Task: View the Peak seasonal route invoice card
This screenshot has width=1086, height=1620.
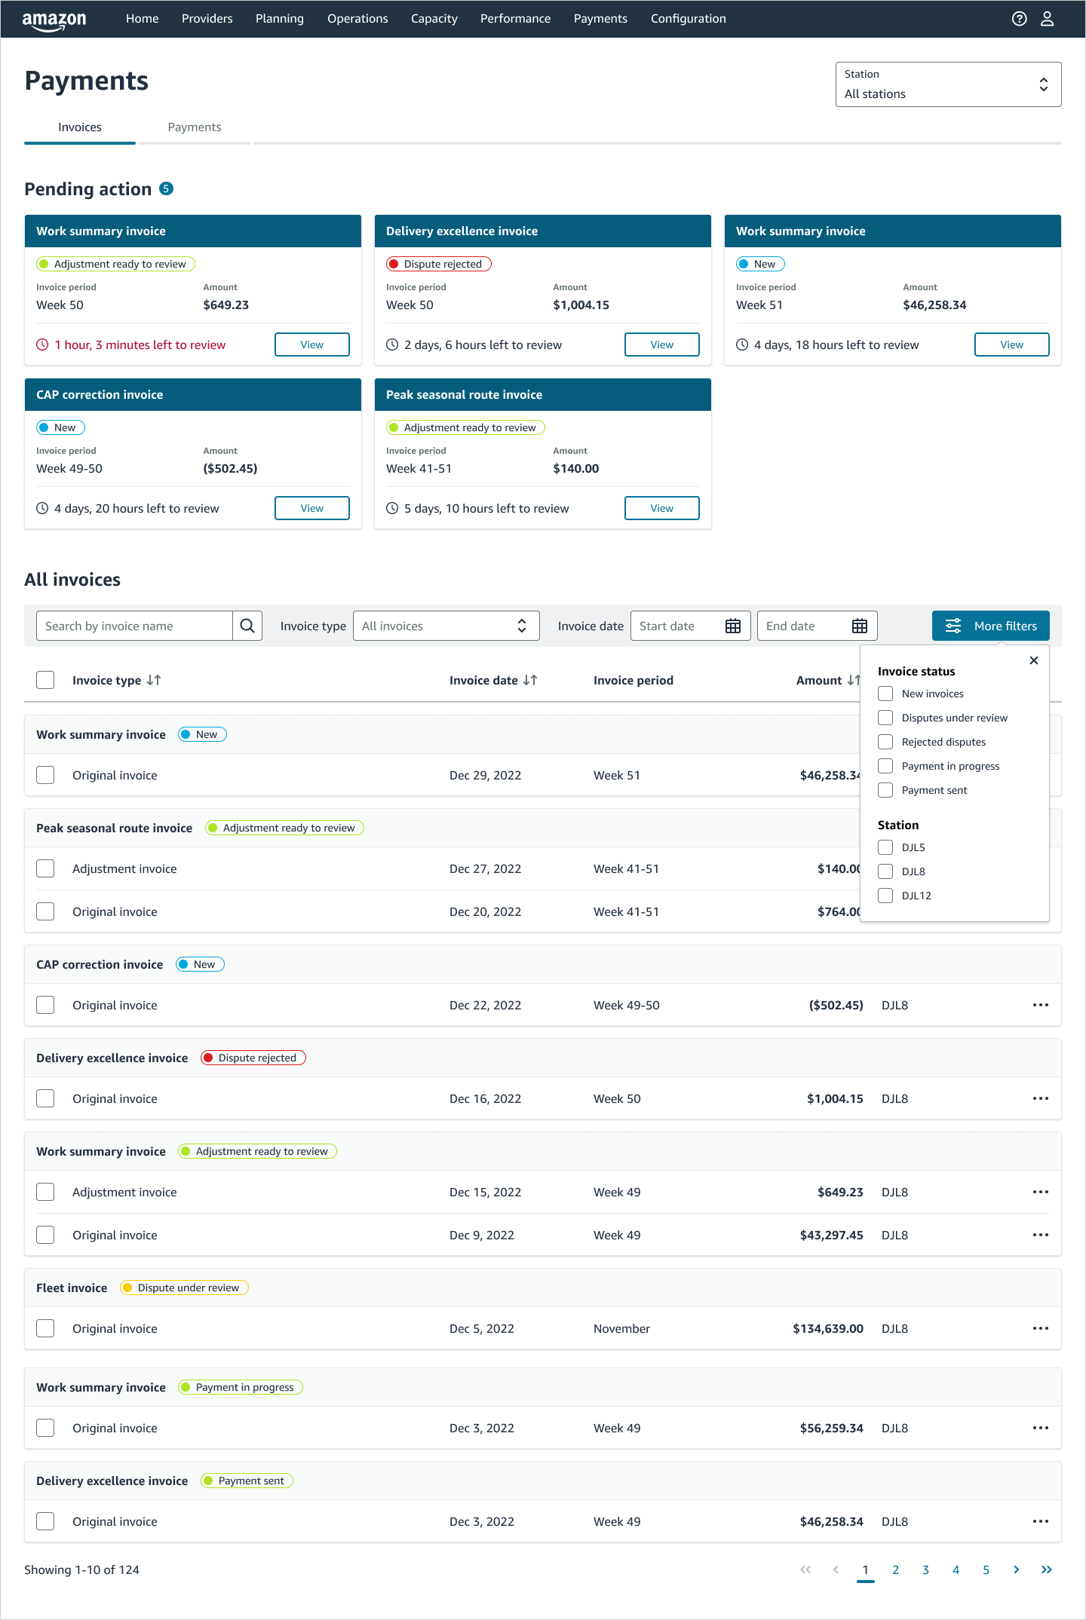Action: [662, 508]
